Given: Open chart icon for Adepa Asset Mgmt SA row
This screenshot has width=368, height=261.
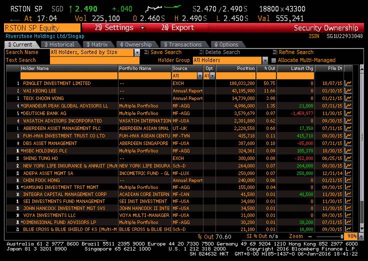Looking at the screenshot, I should [348, 173].
